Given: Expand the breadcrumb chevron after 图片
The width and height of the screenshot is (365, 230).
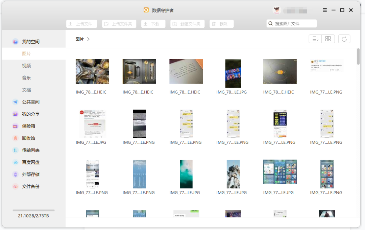Looking at the screenshot, I should tap(88, 39).
